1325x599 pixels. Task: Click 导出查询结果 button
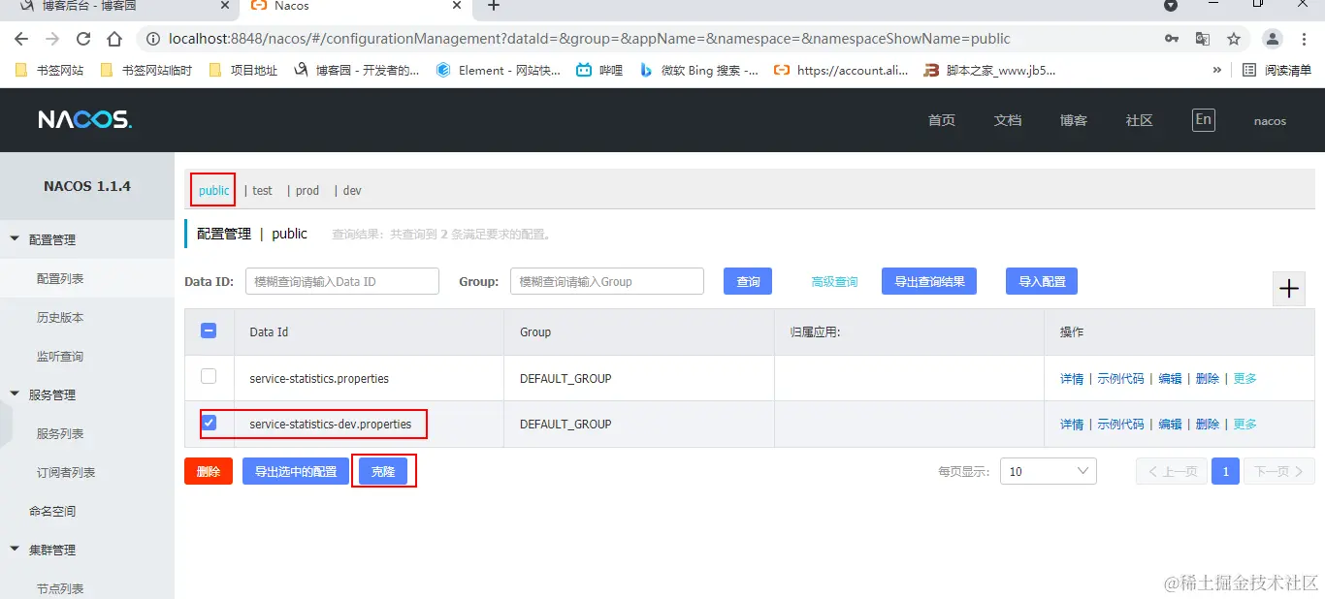[x=929, y=281]
